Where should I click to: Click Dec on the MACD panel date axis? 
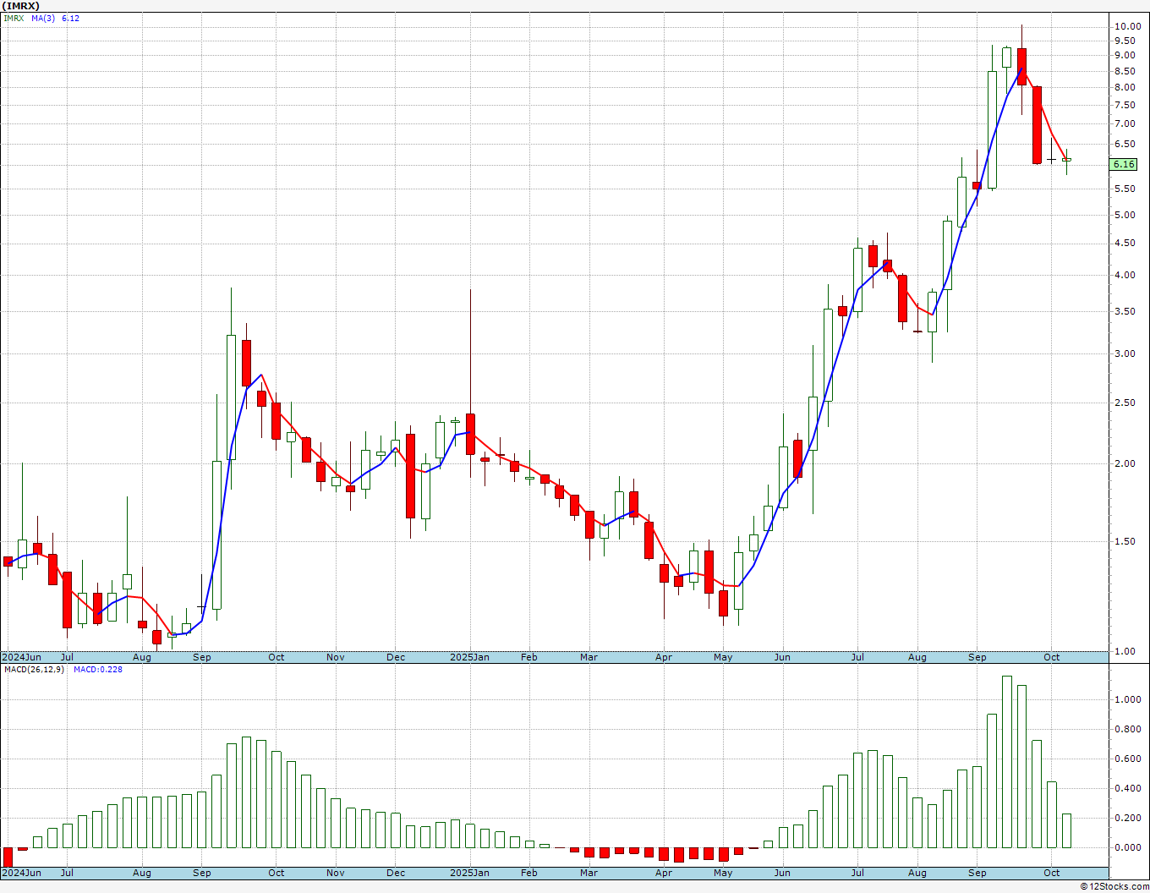tap(396, 873)
